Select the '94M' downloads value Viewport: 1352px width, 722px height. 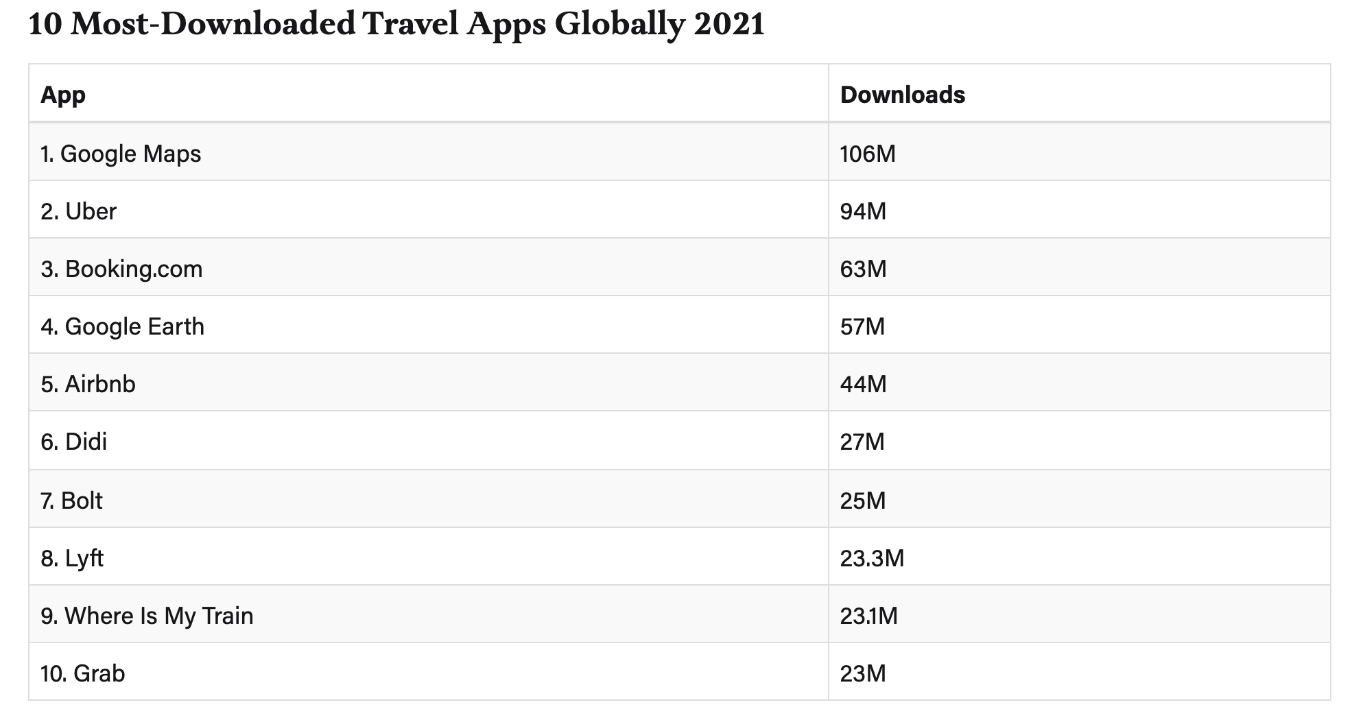[863, 211]
